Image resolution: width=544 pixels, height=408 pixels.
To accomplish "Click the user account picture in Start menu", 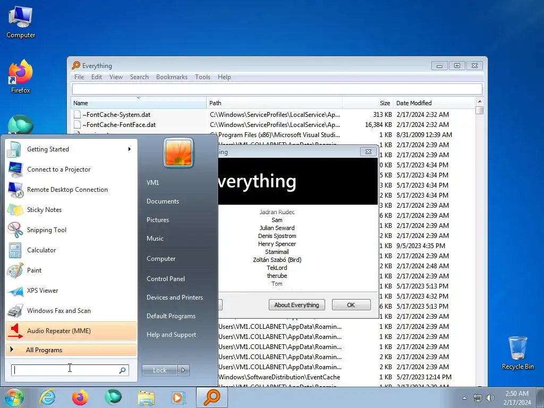I will 178,152.
